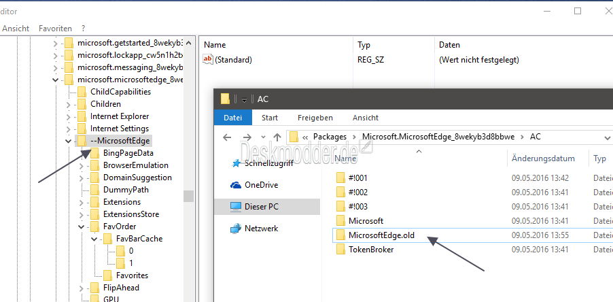Select the '(Wert nicht festgelegt)' data cell
Viewport: 613px width, 302px height.
click(479, 60)
